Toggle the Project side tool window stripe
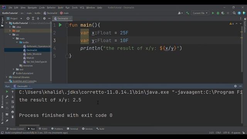The height and width of the screenshot is (139, 247). click(x=2, y=22)
